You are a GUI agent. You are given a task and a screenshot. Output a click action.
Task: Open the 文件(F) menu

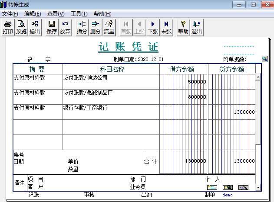pyautogui.click(x=10, y=14)
